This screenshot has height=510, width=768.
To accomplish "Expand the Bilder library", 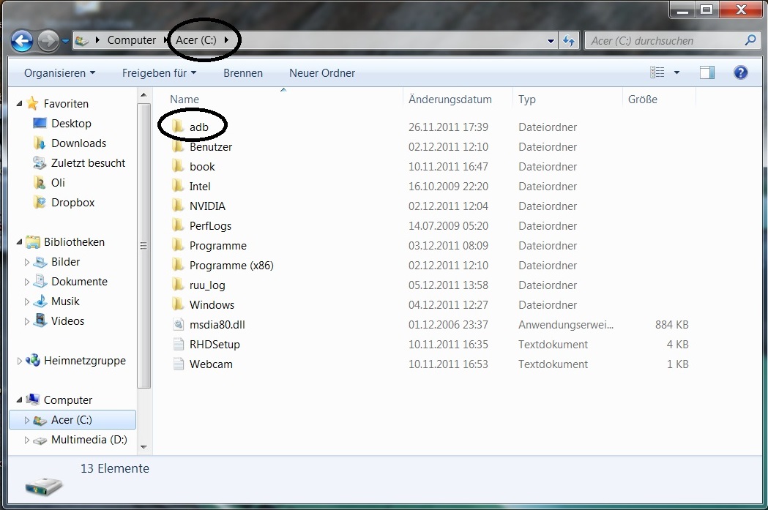I will tap(27, 262).
